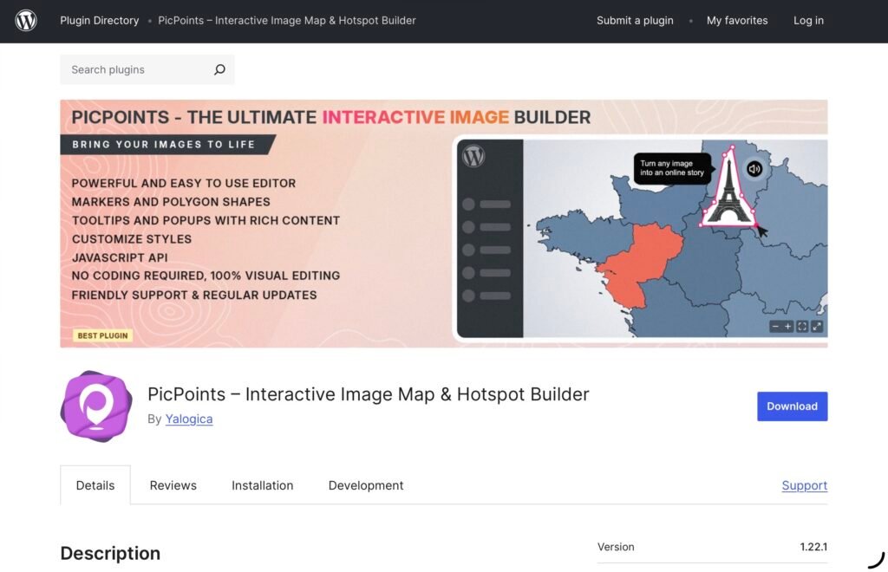
Task: Select the Development tab
Action: tap(366, 485)
